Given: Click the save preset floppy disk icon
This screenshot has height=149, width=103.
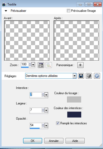Looking at the screenshot, I should 81,76.
